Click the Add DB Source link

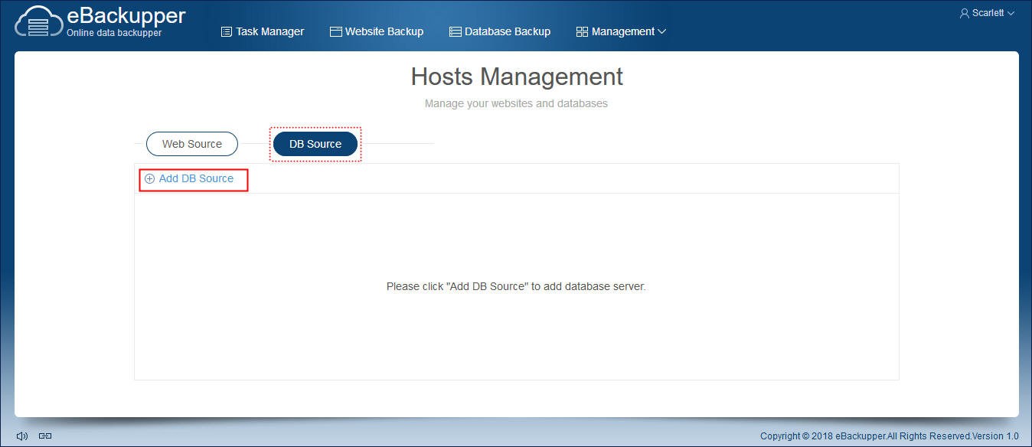coord(189,178)
